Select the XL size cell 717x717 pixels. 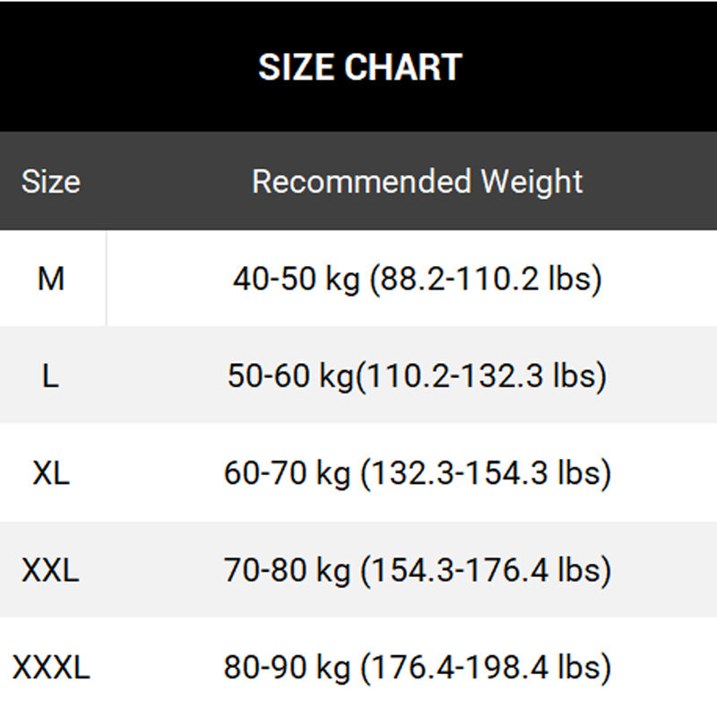click(51, 472)
